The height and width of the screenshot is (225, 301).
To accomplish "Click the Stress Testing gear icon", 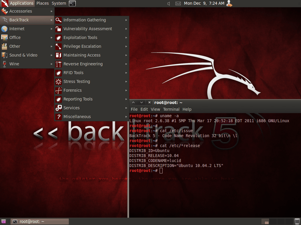I will [58, 81].
